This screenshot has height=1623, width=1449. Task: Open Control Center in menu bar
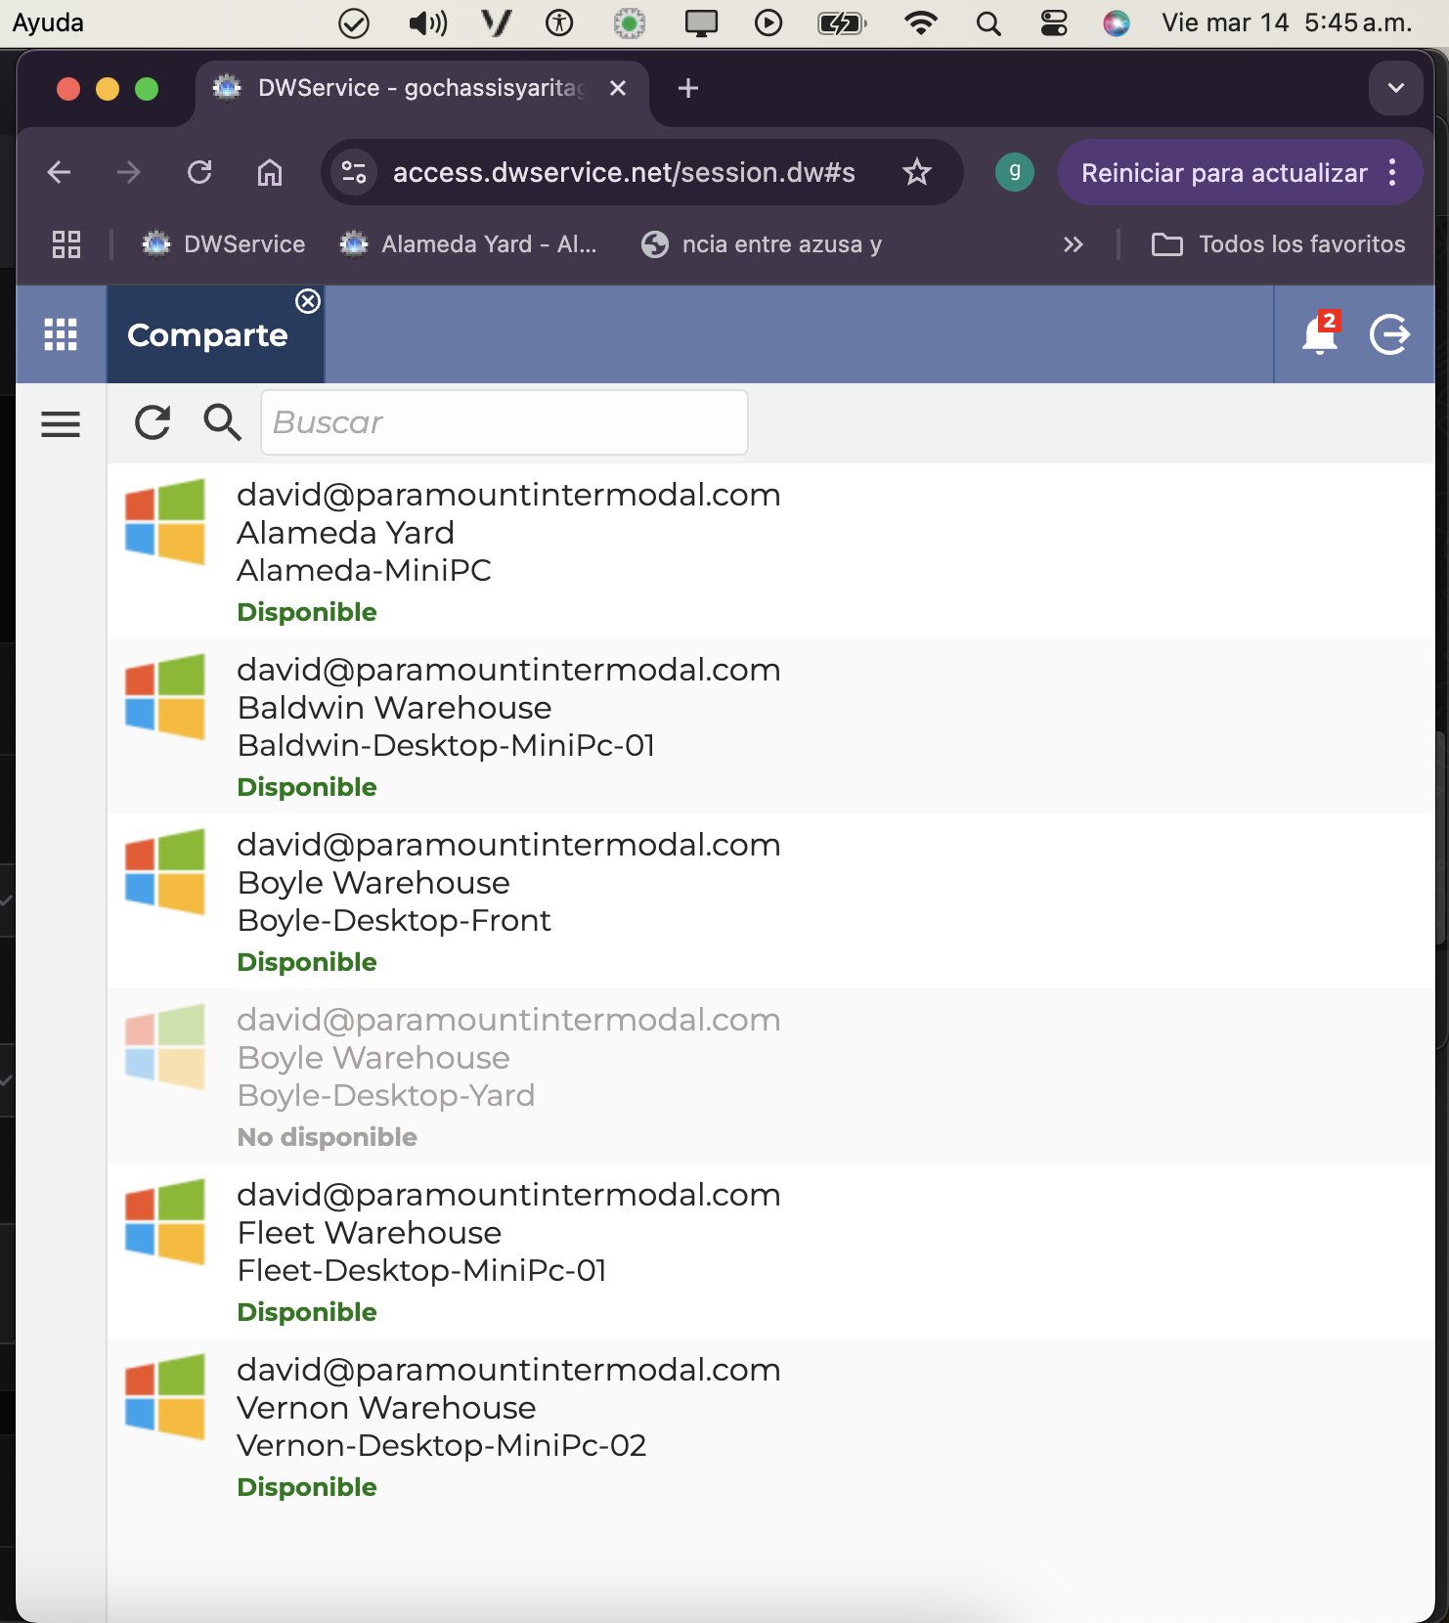coord(1054,22)
